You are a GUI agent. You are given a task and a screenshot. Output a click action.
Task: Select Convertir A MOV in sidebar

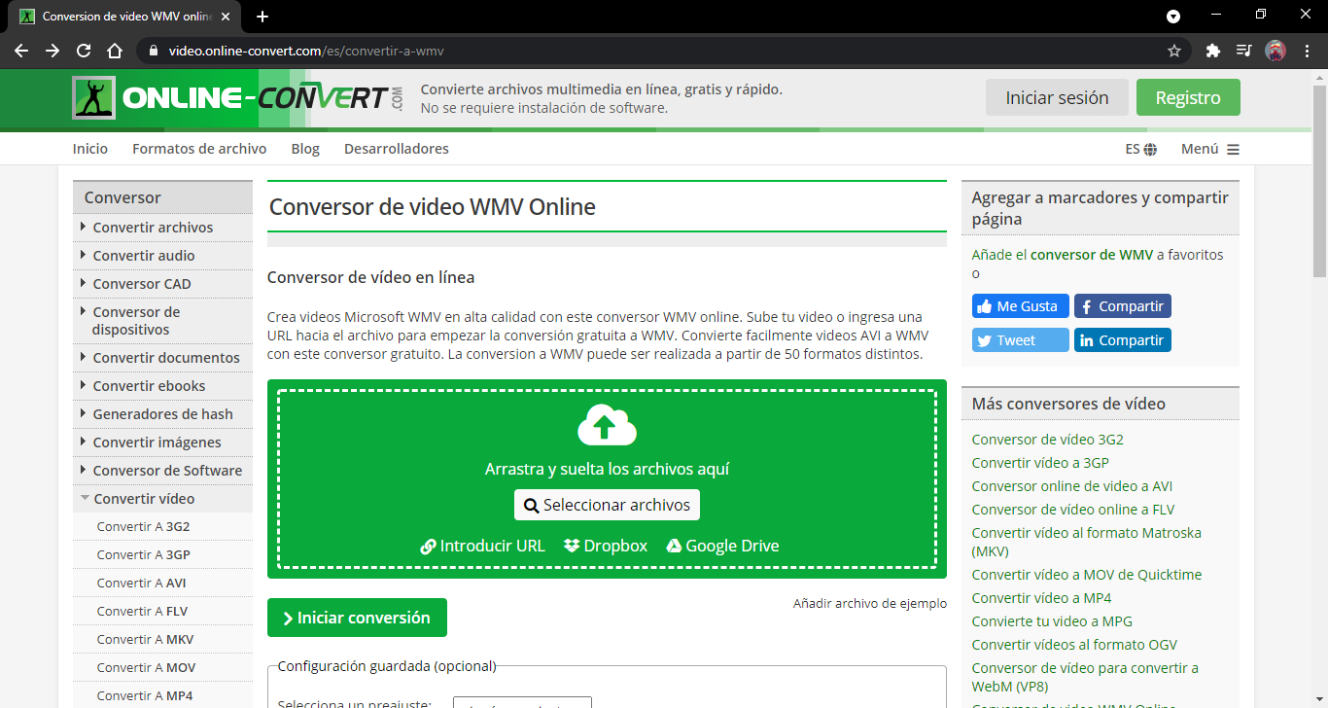point(146,668)
